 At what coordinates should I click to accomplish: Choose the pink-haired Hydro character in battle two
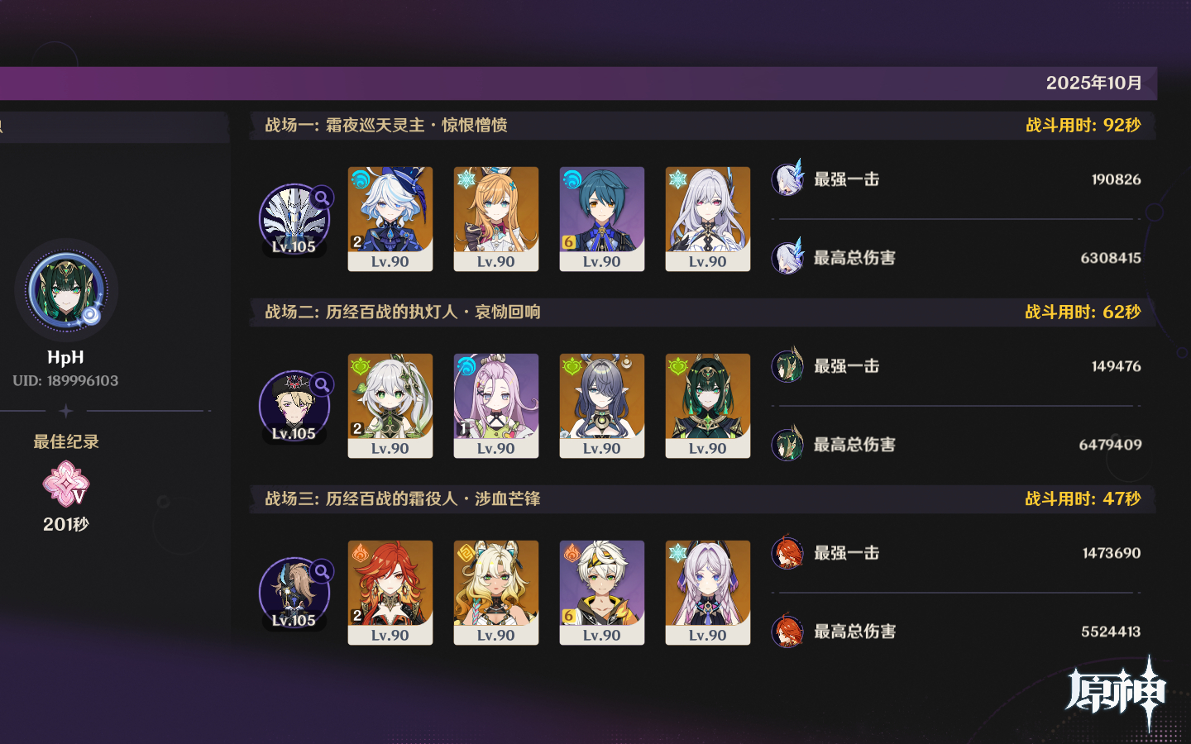click(x=496, y=406)
